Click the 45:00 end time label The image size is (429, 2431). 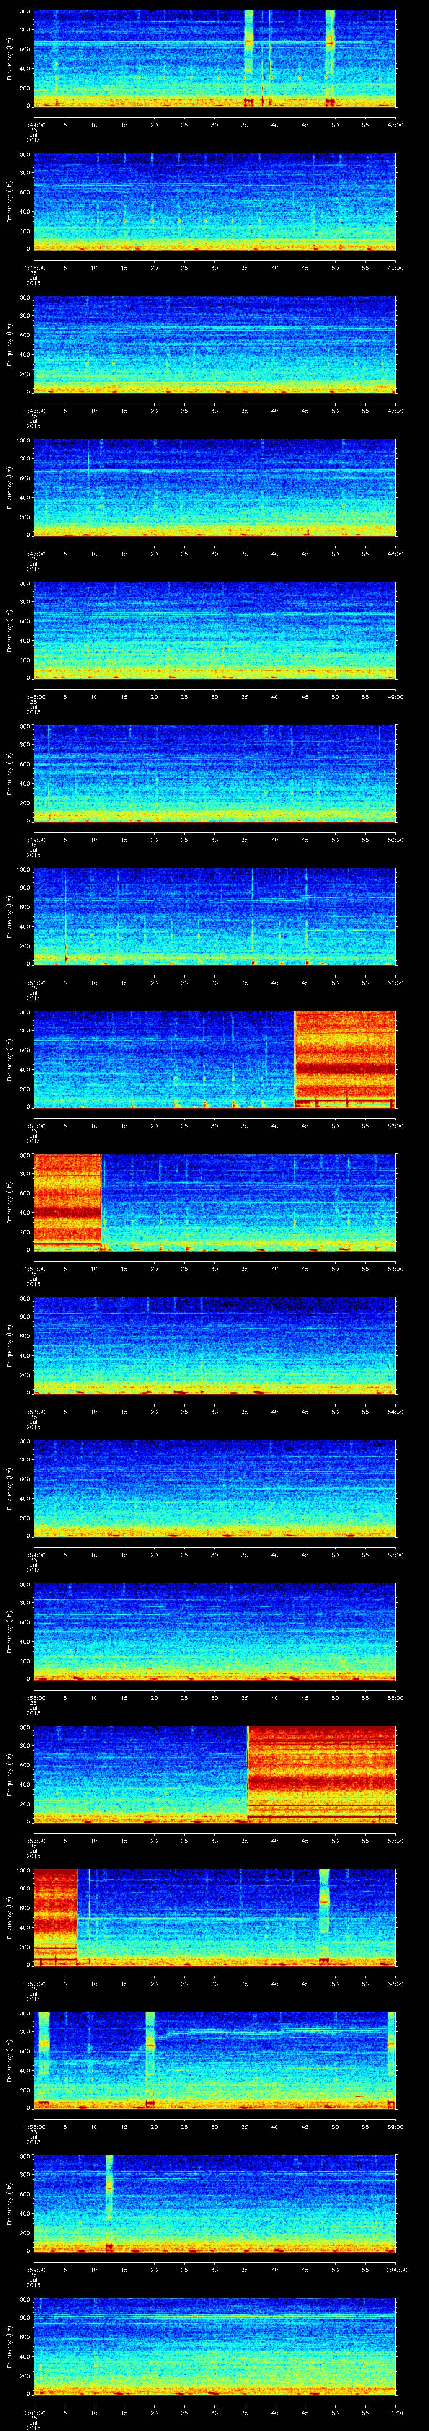(x=395, y=124)
